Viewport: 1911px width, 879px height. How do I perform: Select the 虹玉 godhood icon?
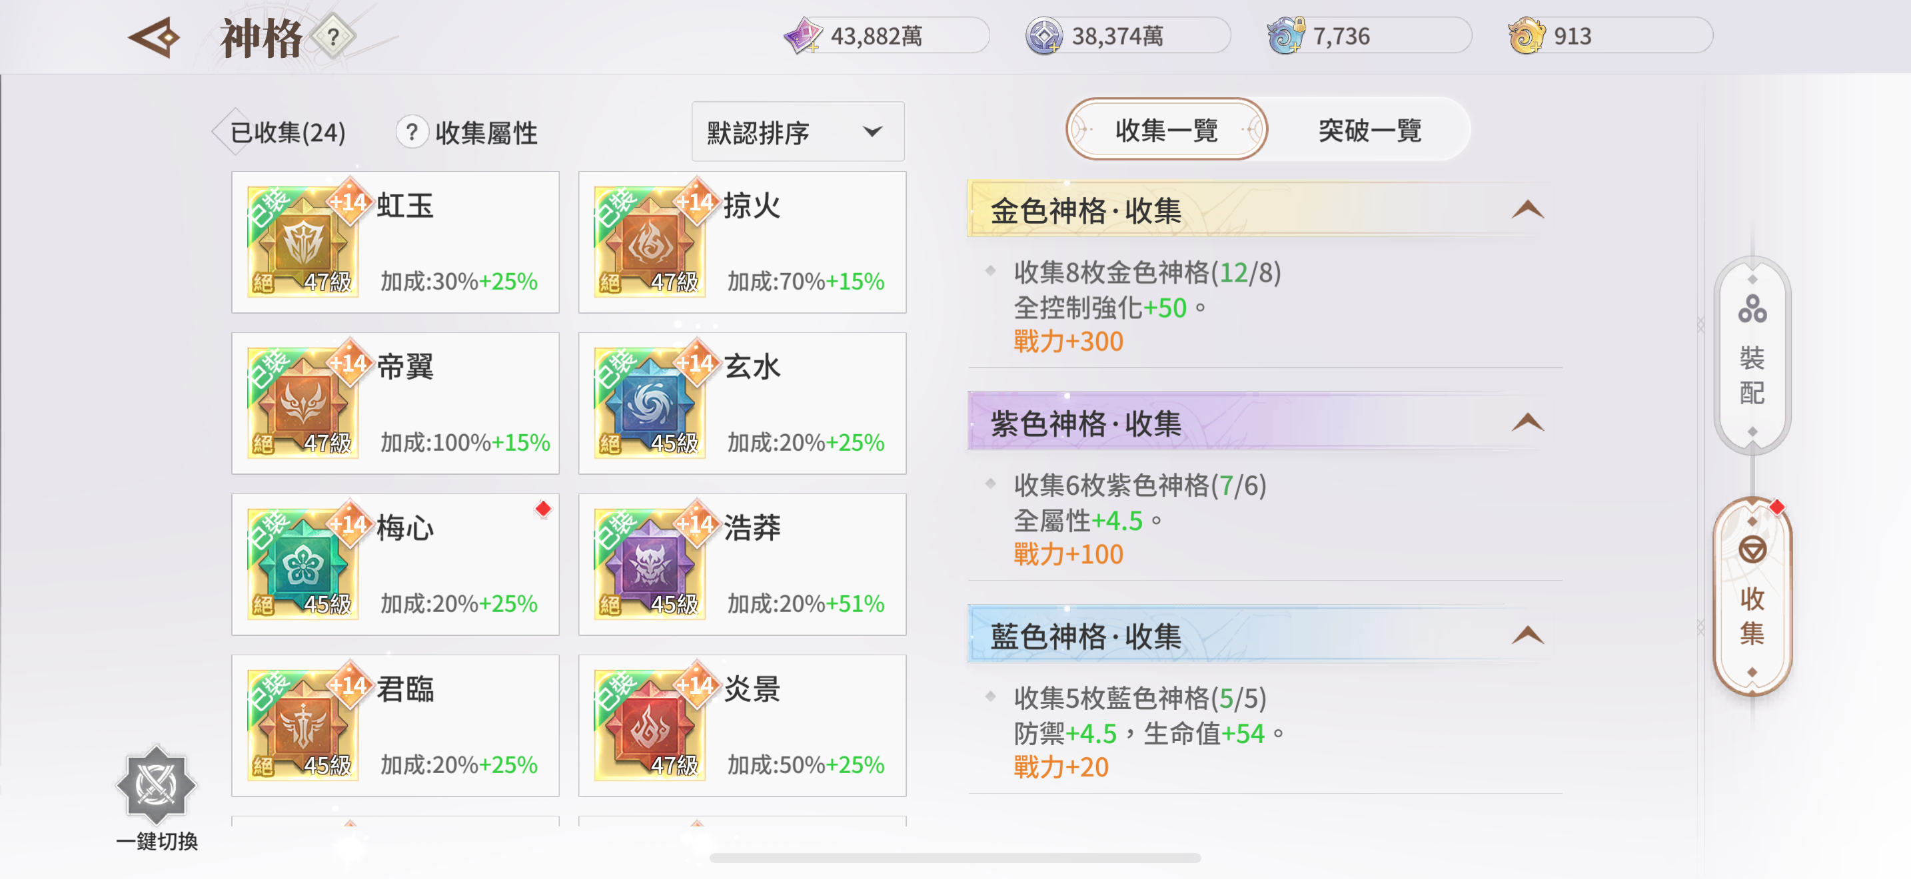pyautogui.click(x=303, y=242)
